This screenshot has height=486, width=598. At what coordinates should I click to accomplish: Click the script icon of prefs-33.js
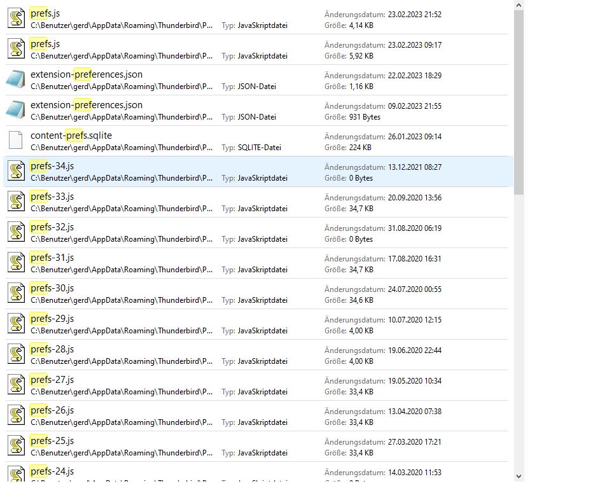coord(16,202)
